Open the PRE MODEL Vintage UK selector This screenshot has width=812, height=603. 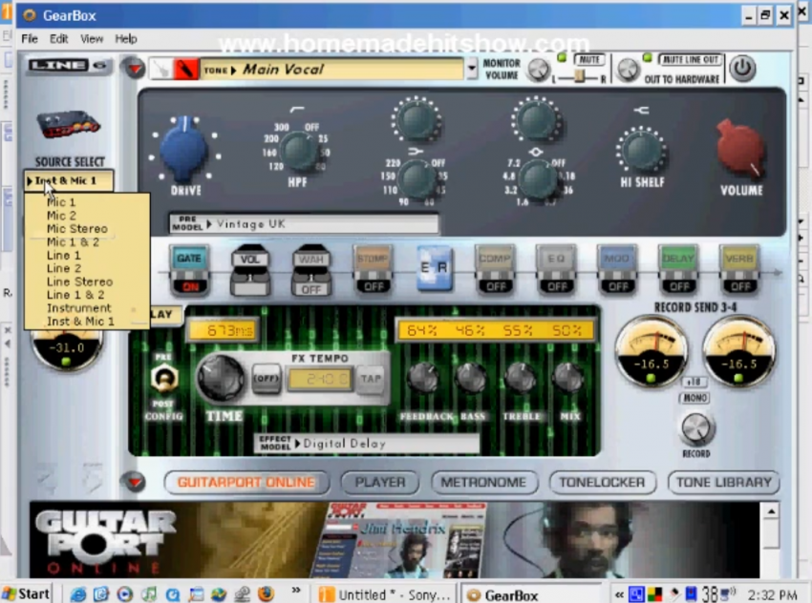pyautogui.click(x=304, y=224)
